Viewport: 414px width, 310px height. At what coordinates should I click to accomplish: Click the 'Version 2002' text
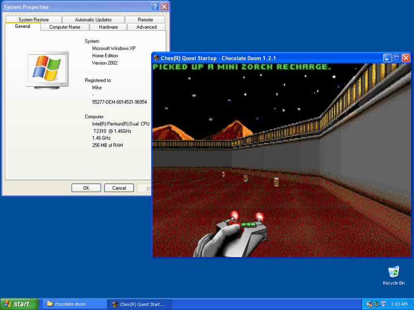coord(105,63)
